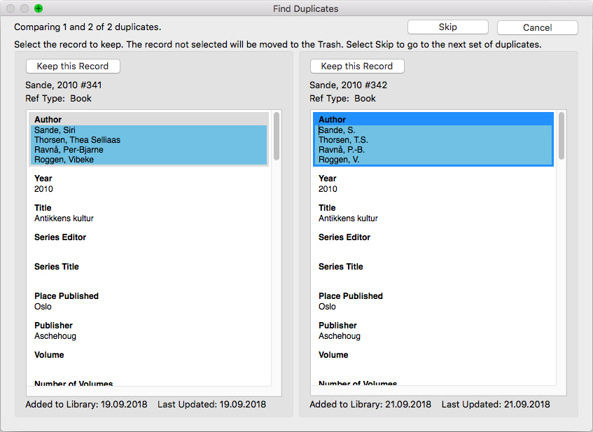Viewport: 593px width, 432px height.
Task: Click 'Volume' label in left record
Action: 49,355
